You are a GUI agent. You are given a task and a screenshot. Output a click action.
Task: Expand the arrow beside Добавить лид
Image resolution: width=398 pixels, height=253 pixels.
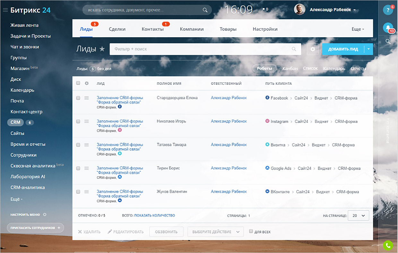[368, 49]
